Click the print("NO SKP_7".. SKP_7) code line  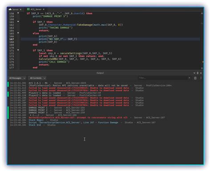58,39
